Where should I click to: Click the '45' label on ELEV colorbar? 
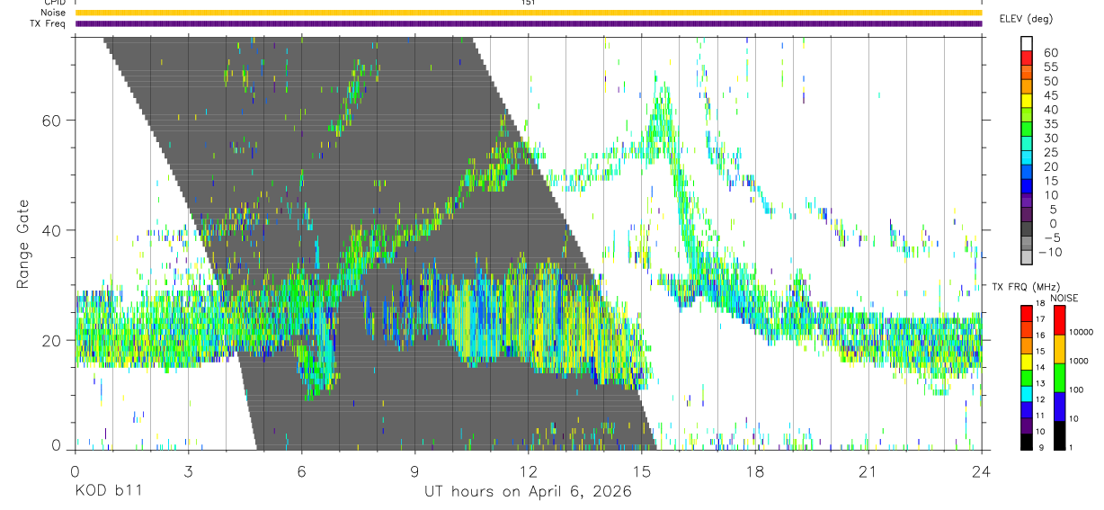pyautogui.click(x=1050, y=95)
